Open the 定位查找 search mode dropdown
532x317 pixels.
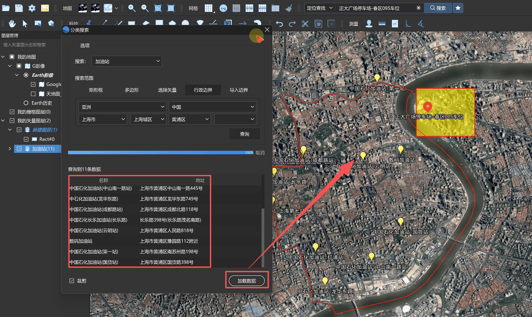320,8
